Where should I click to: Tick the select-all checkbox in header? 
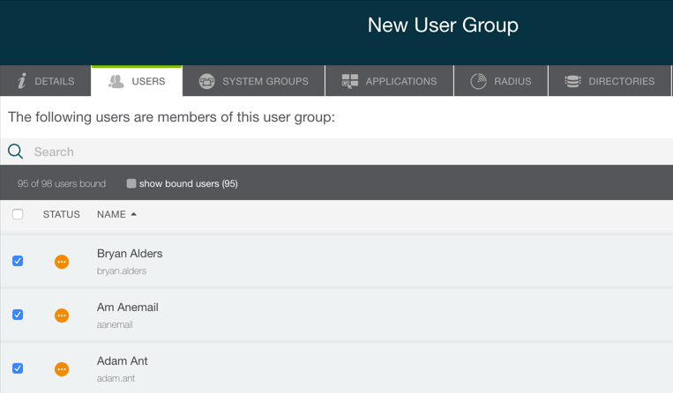[x=18, y=214]
